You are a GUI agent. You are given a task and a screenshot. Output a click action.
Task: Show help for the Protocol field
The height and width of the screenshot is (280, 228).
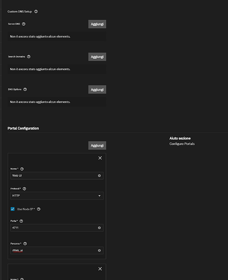coord(25,189)
